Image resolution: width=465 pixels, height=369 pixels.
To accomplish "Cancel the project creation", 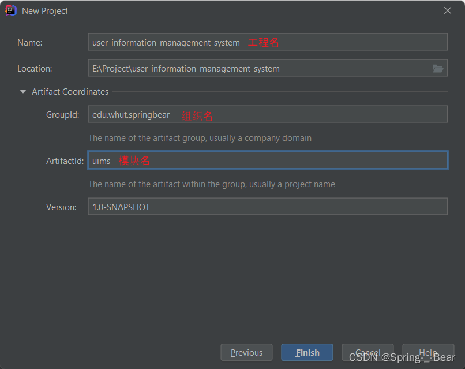I will click(x=367, y=353).
